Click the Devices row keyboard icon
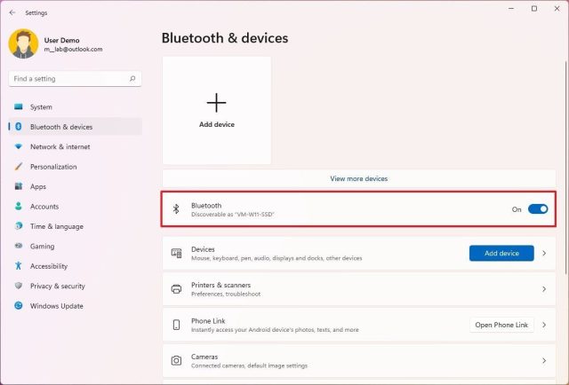569x385 pixels. point(176,253)
